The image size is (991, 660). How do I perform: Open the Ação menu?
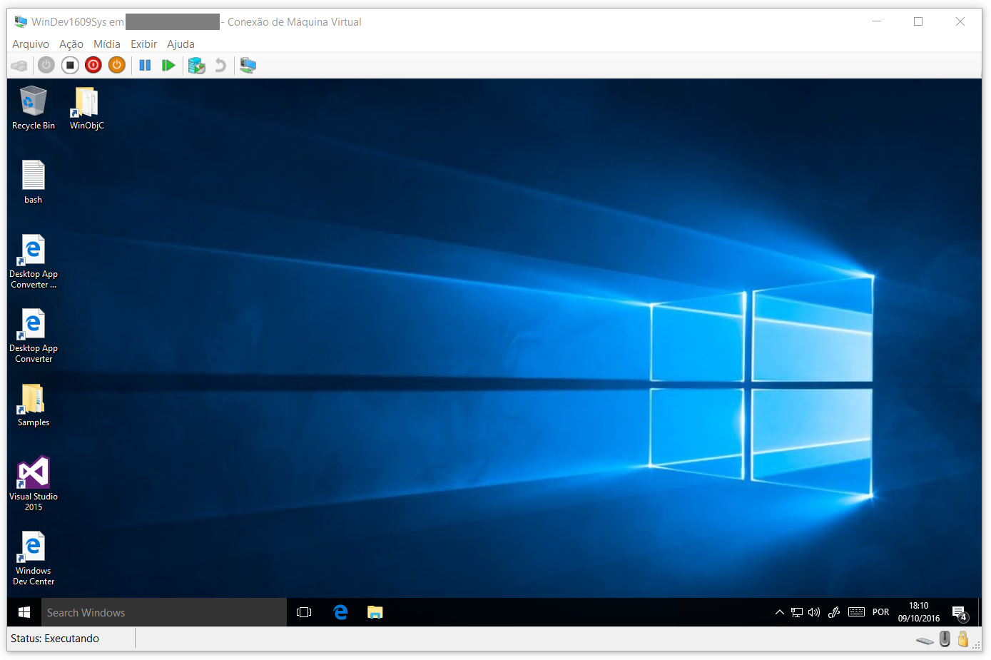tap(71, 44)
